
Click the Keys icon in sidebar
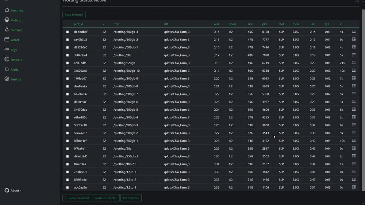click(7, 49)
